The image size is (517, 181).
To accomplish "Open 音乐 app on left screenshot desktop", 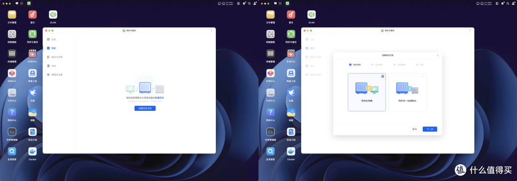I will pos(33,14).
